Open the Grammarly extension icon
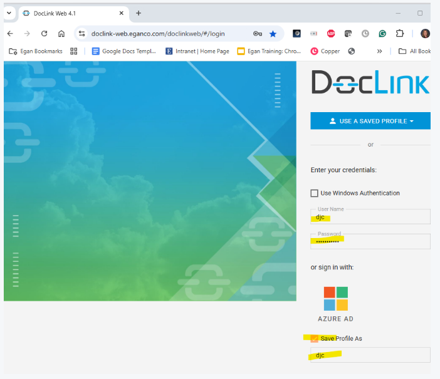 click(382, 34)
